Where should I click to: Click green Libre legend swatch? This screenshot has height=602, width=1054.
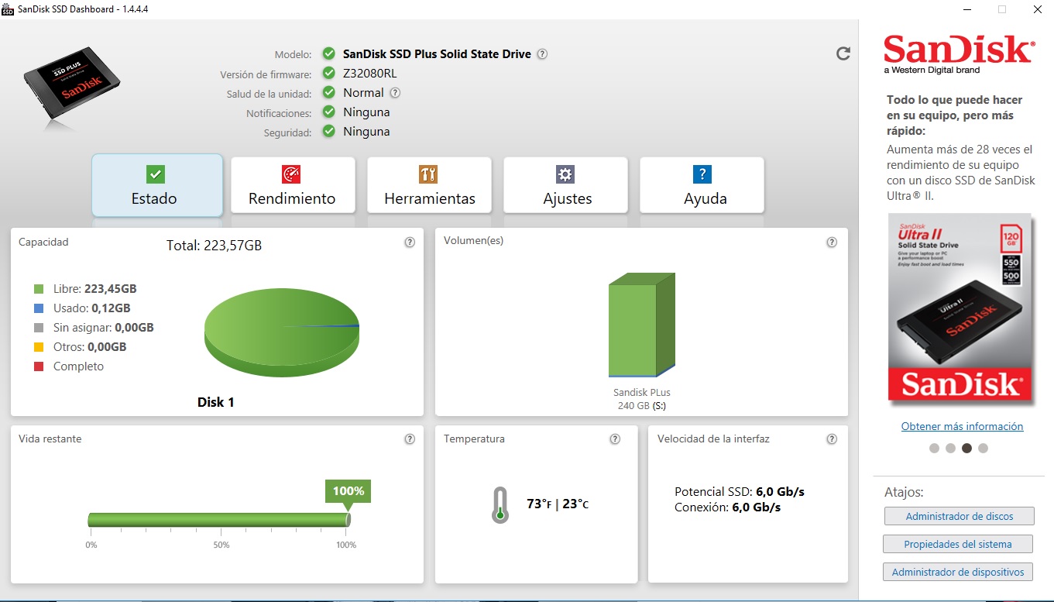tap(39, 289)
